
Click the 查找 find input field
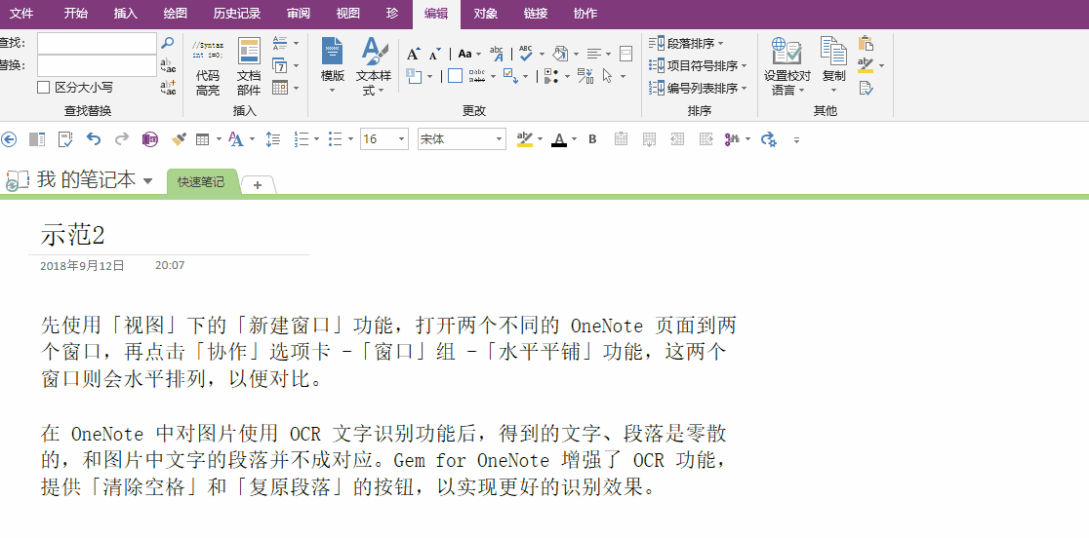tap(98, 43)
